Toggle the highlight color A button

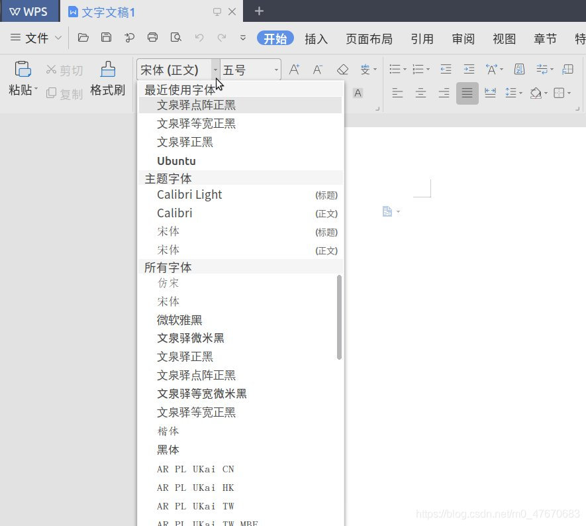[x=358, y=93]
